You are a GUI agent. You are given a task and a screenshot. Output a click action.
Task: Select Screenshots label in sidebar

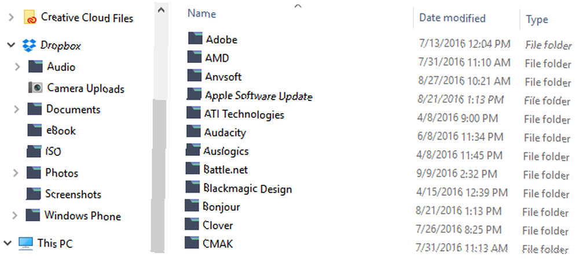pyautogui.click(x=73, y=194)
